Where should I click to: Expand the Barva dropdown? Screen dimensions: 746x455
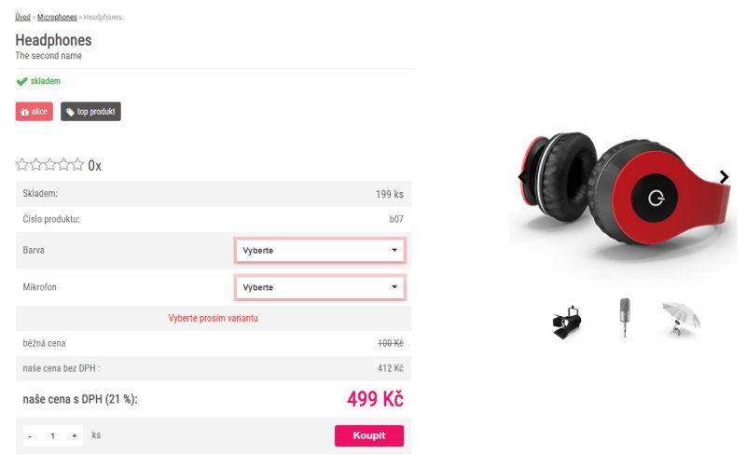(319, 250)
